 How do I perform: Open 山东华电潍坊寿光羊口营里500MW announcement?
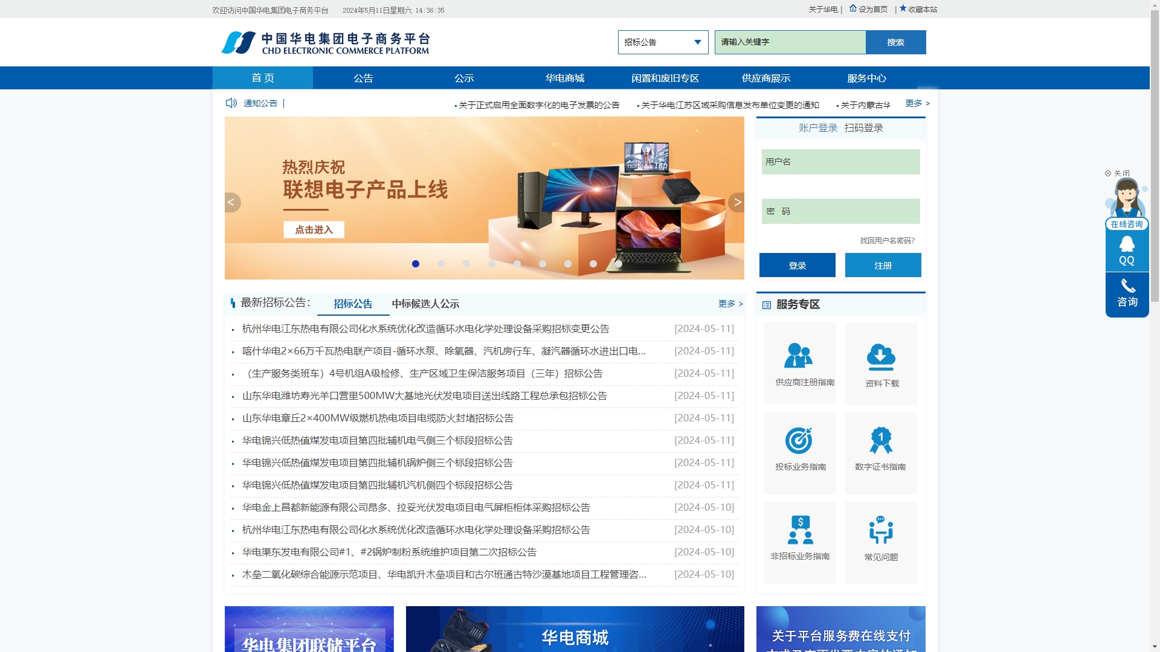click(x=425, y=395)
